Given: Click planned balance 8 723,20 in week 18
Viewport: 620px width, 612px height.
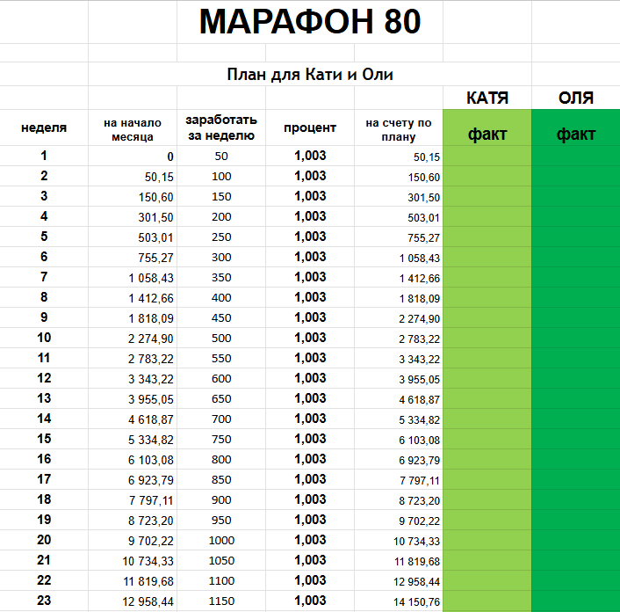Looking at the screenshot, I should pyautogui.click(x=398, y=500).
